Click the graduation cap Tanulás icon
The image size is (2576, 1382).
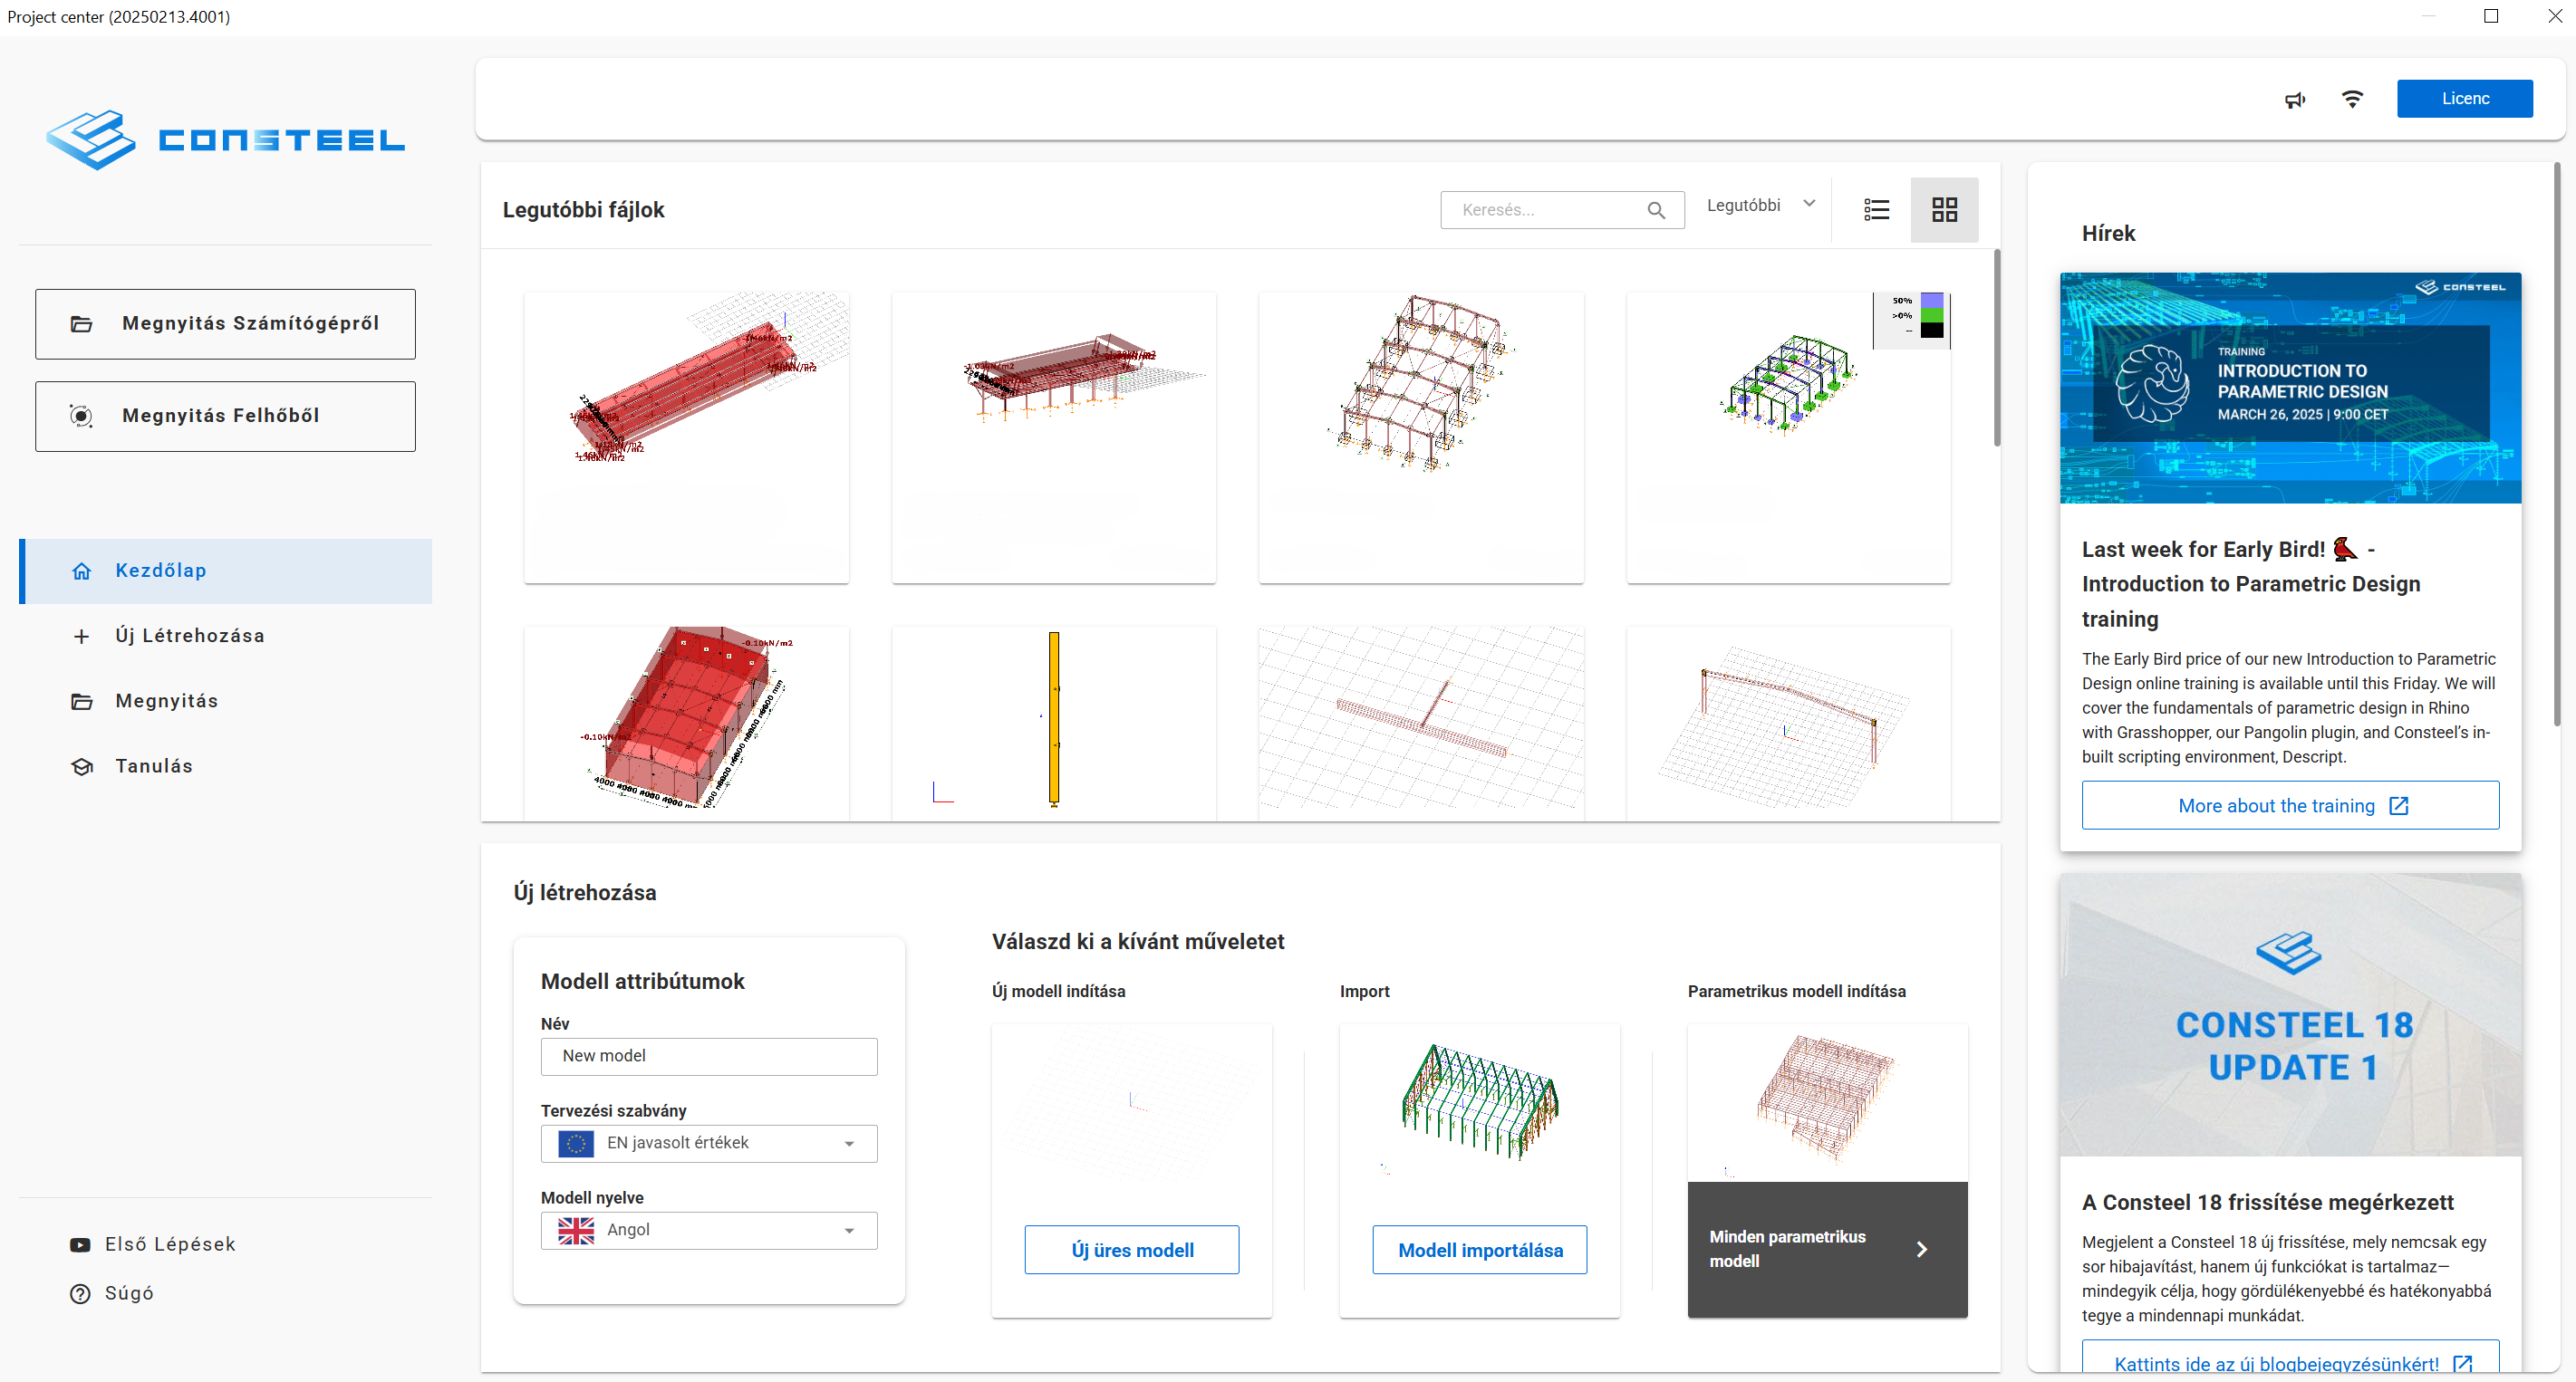82,765
